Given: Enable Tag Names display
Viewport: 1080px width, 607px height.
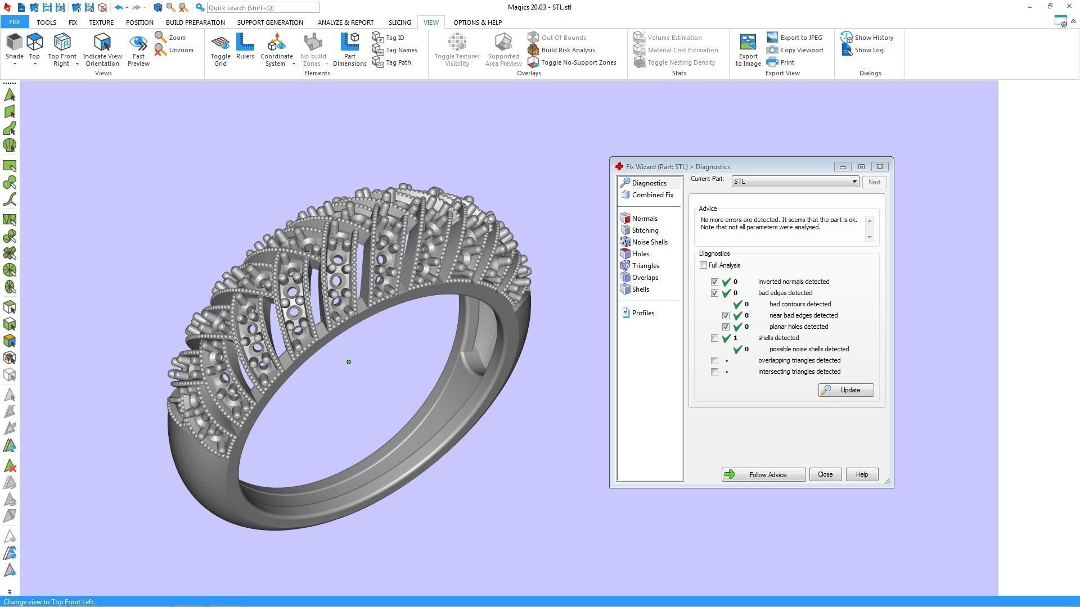Looking at the screenshot, I should tap(395, 50).
